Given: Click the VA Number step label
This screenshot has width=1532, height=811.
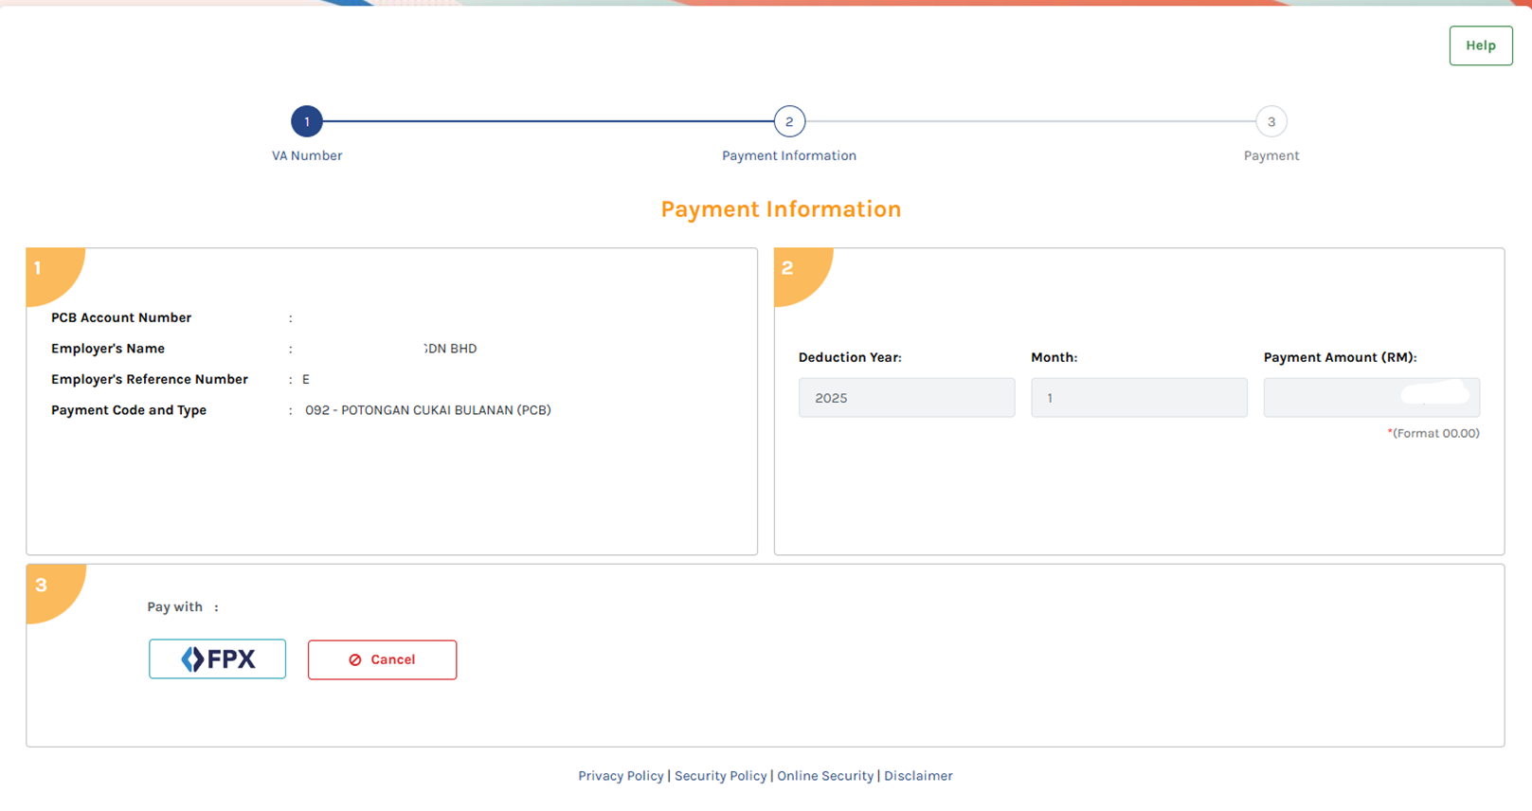Looking at the screenshot, I should pos(307,155).
